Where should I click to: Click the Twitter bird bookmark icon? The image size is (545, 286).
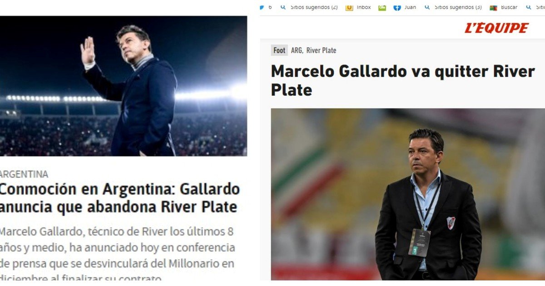click(x=262, y=7)
